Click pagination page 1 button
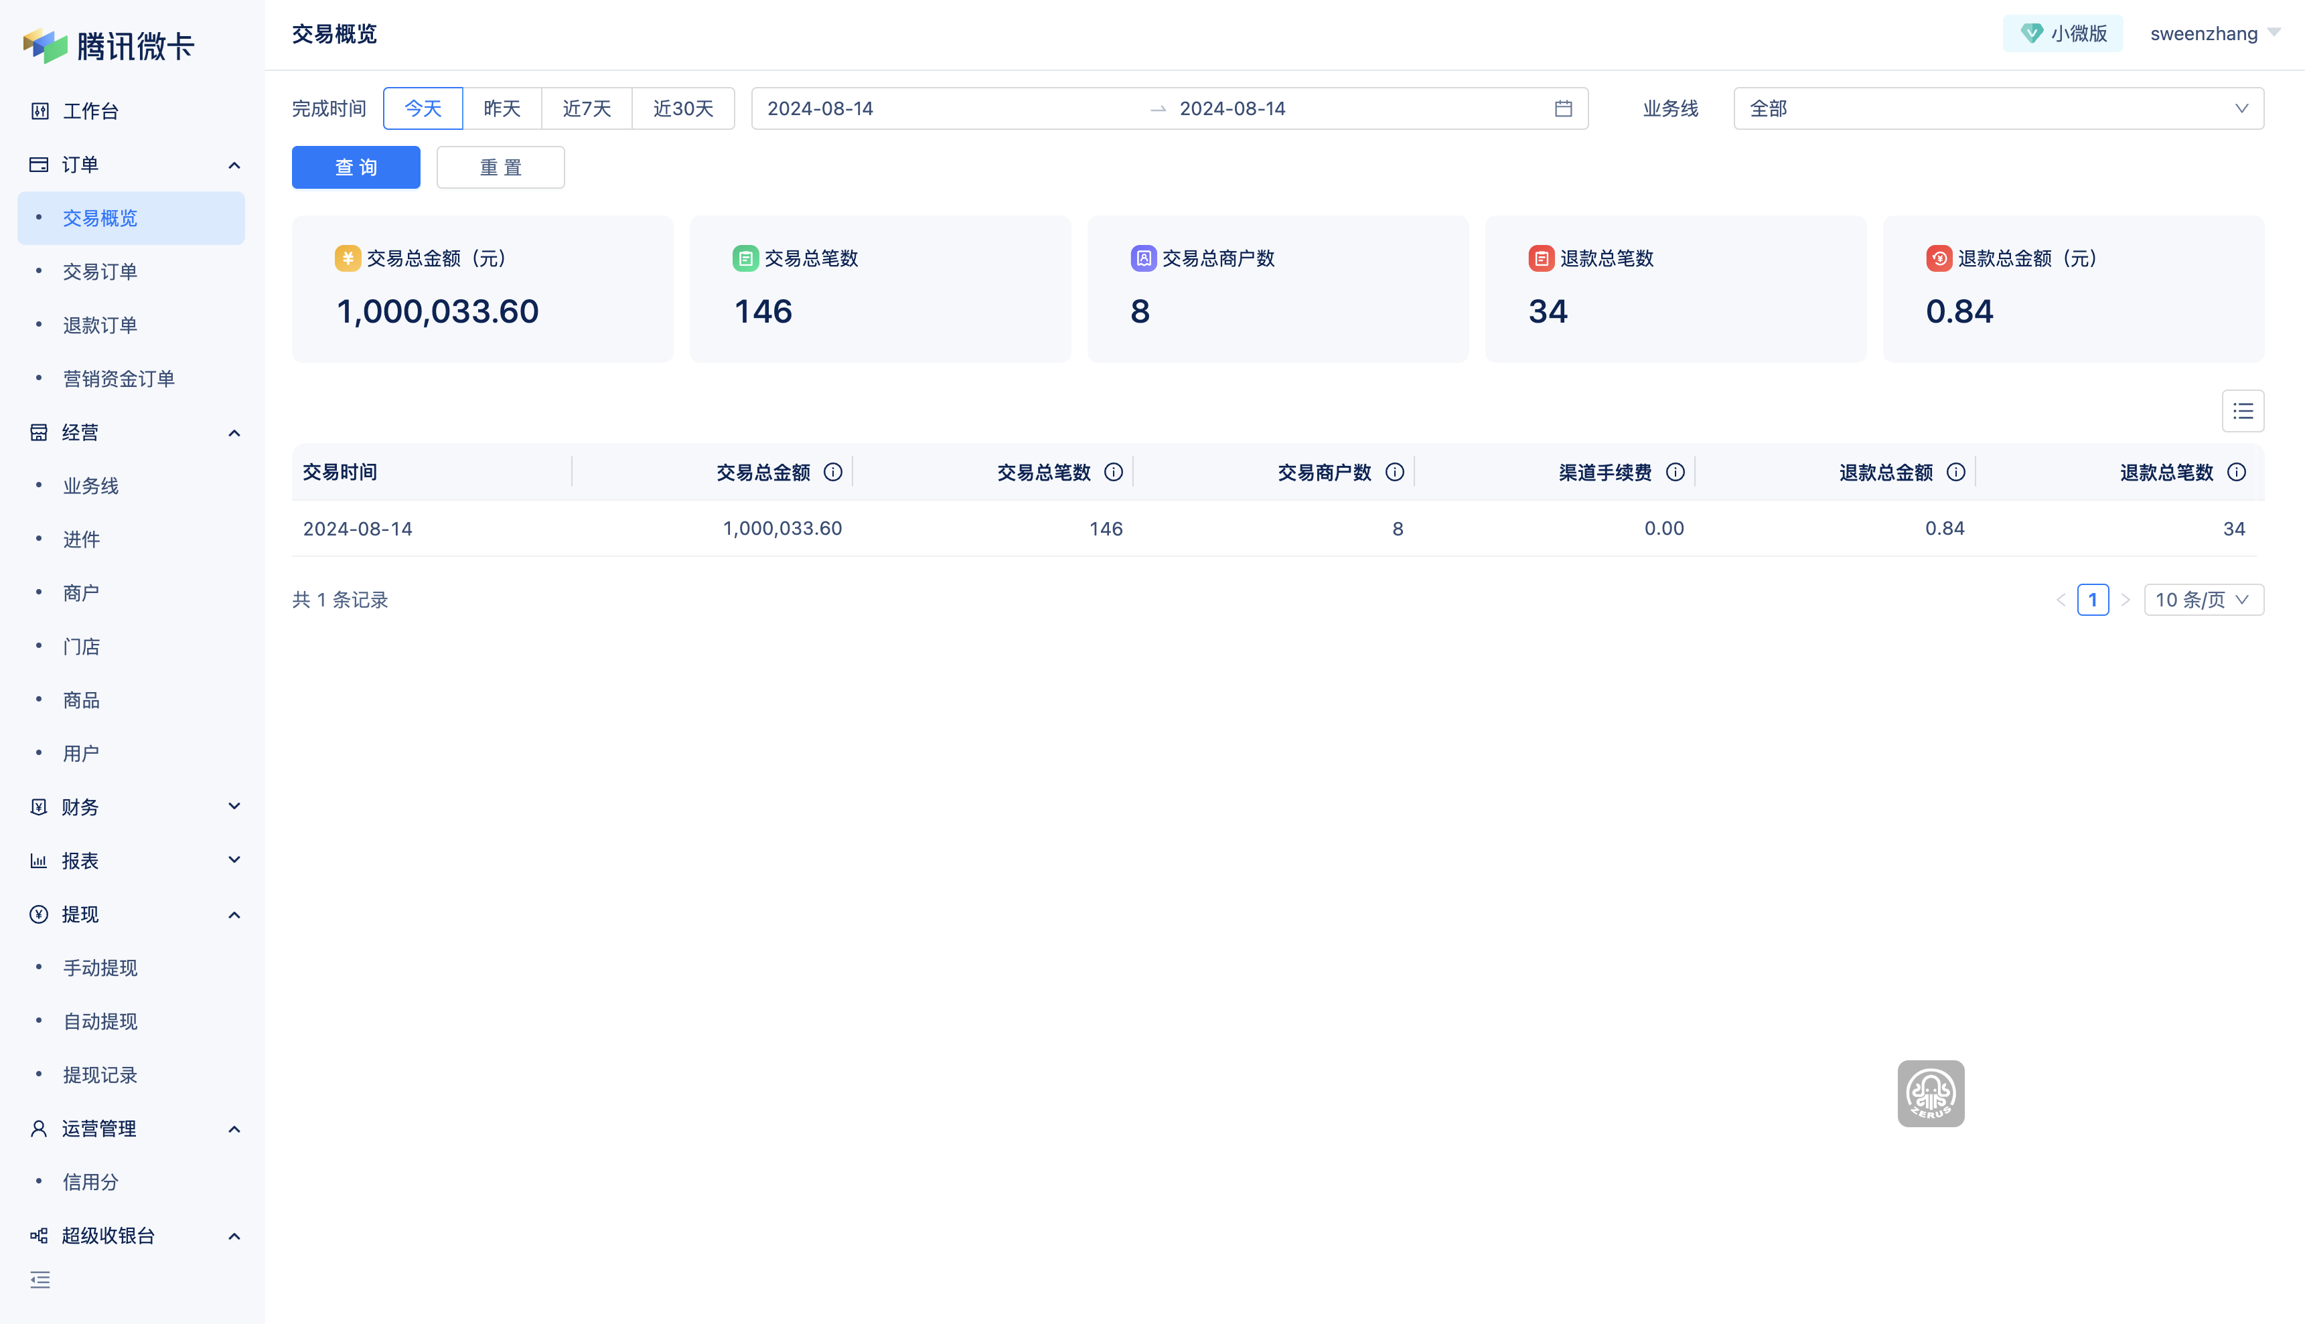This screenshot has width=2305, height=1324. coord(2093,599)
